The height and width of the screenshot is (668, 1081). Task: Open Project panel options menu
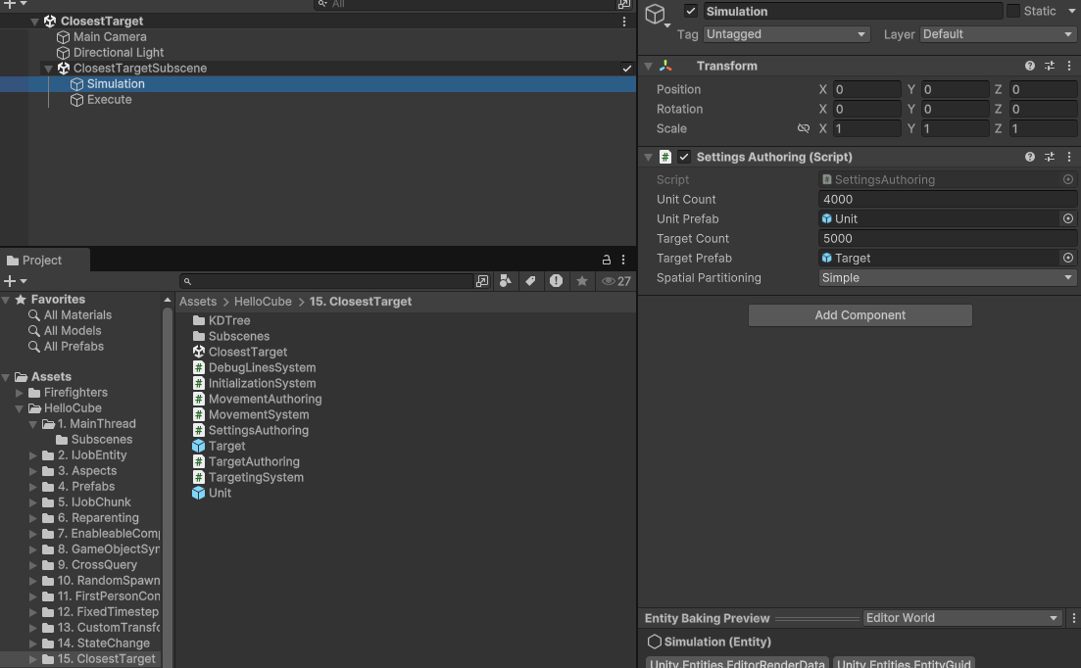(x=623, y=260)
